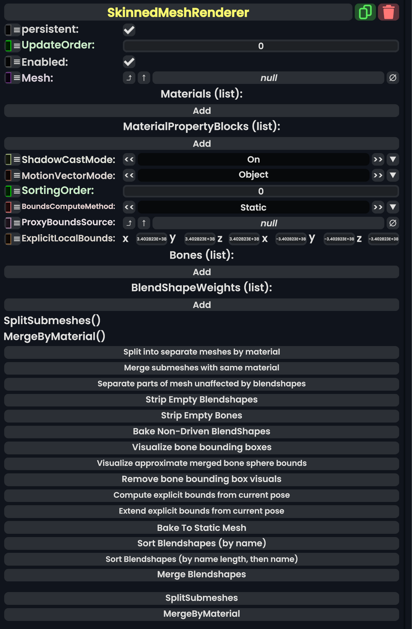
Task: Cycle MotionVectorMode backward with the << icon
Action: coord(129,175)
